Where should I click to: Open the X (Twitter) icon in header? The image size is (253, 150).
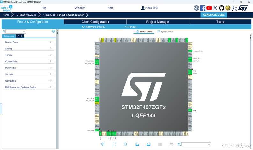215,8
